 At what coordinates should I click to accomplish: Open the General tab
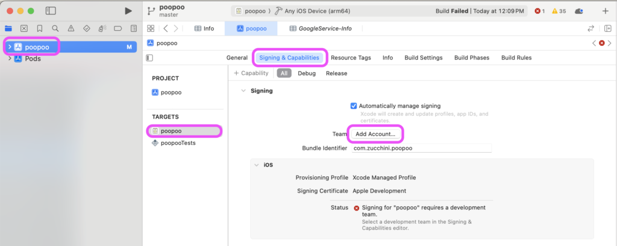[x=237, y=58]
